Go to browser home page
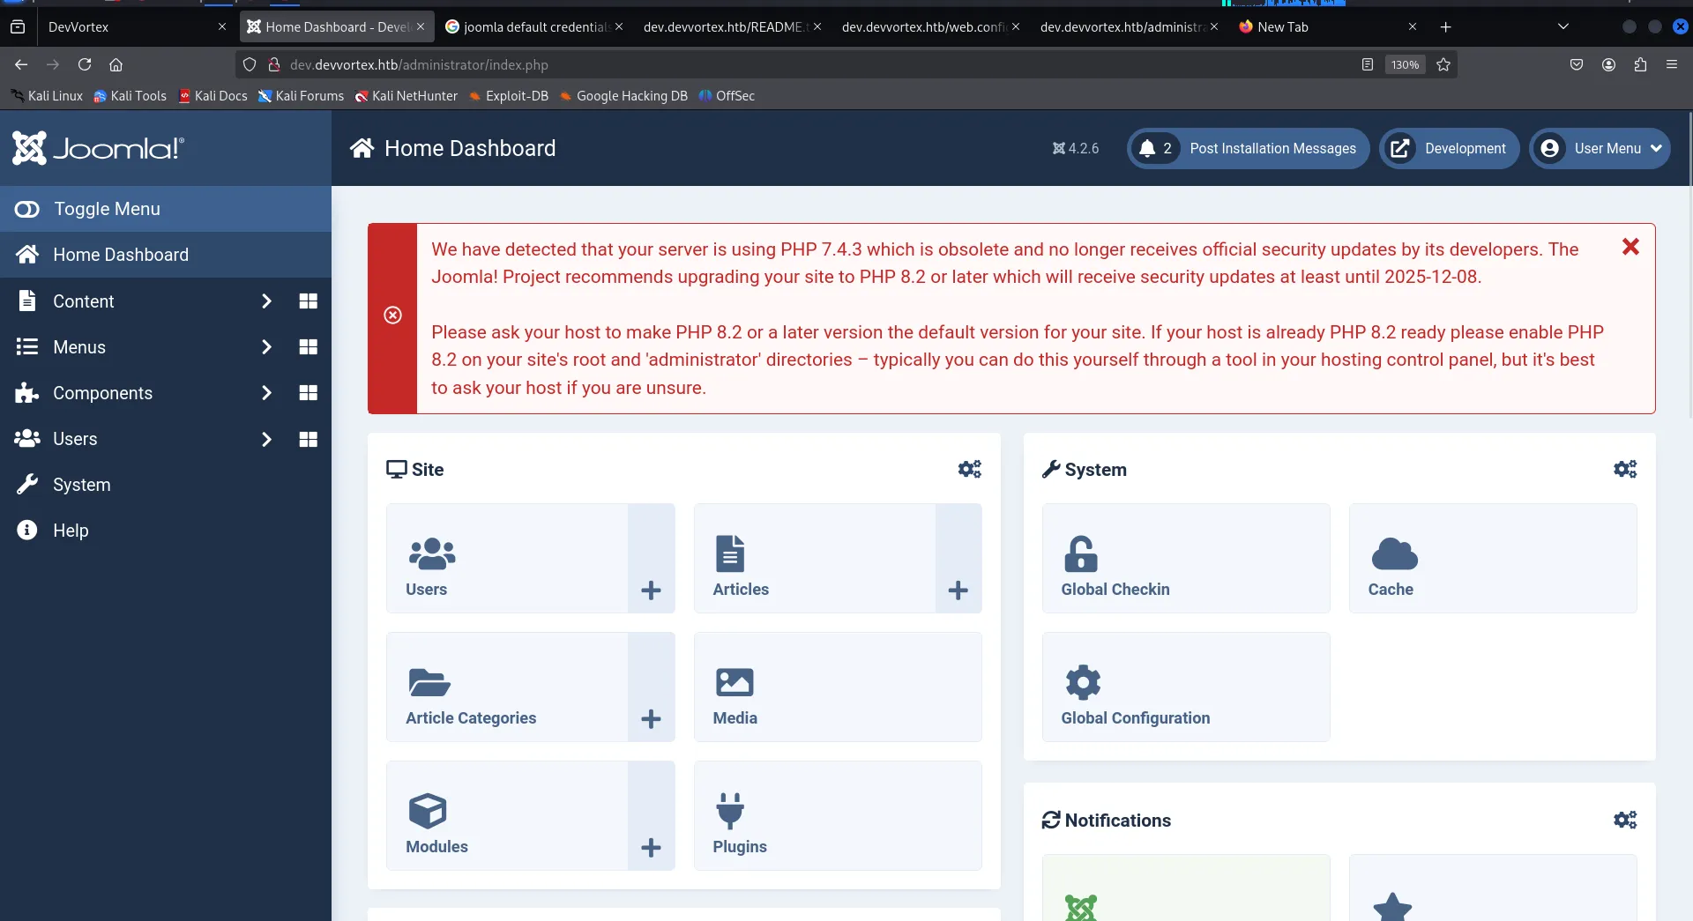This screenshot has width=1693, height=921. (x=116, y=64)
